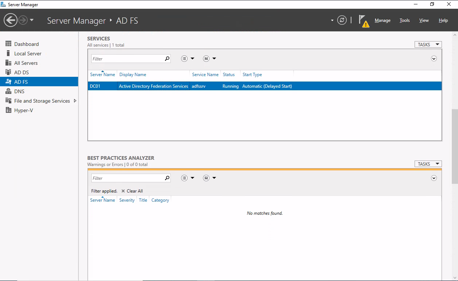Click the scrollbar up arrow
The height and width of the screenshot is (281, 458).
pos(455,35)
